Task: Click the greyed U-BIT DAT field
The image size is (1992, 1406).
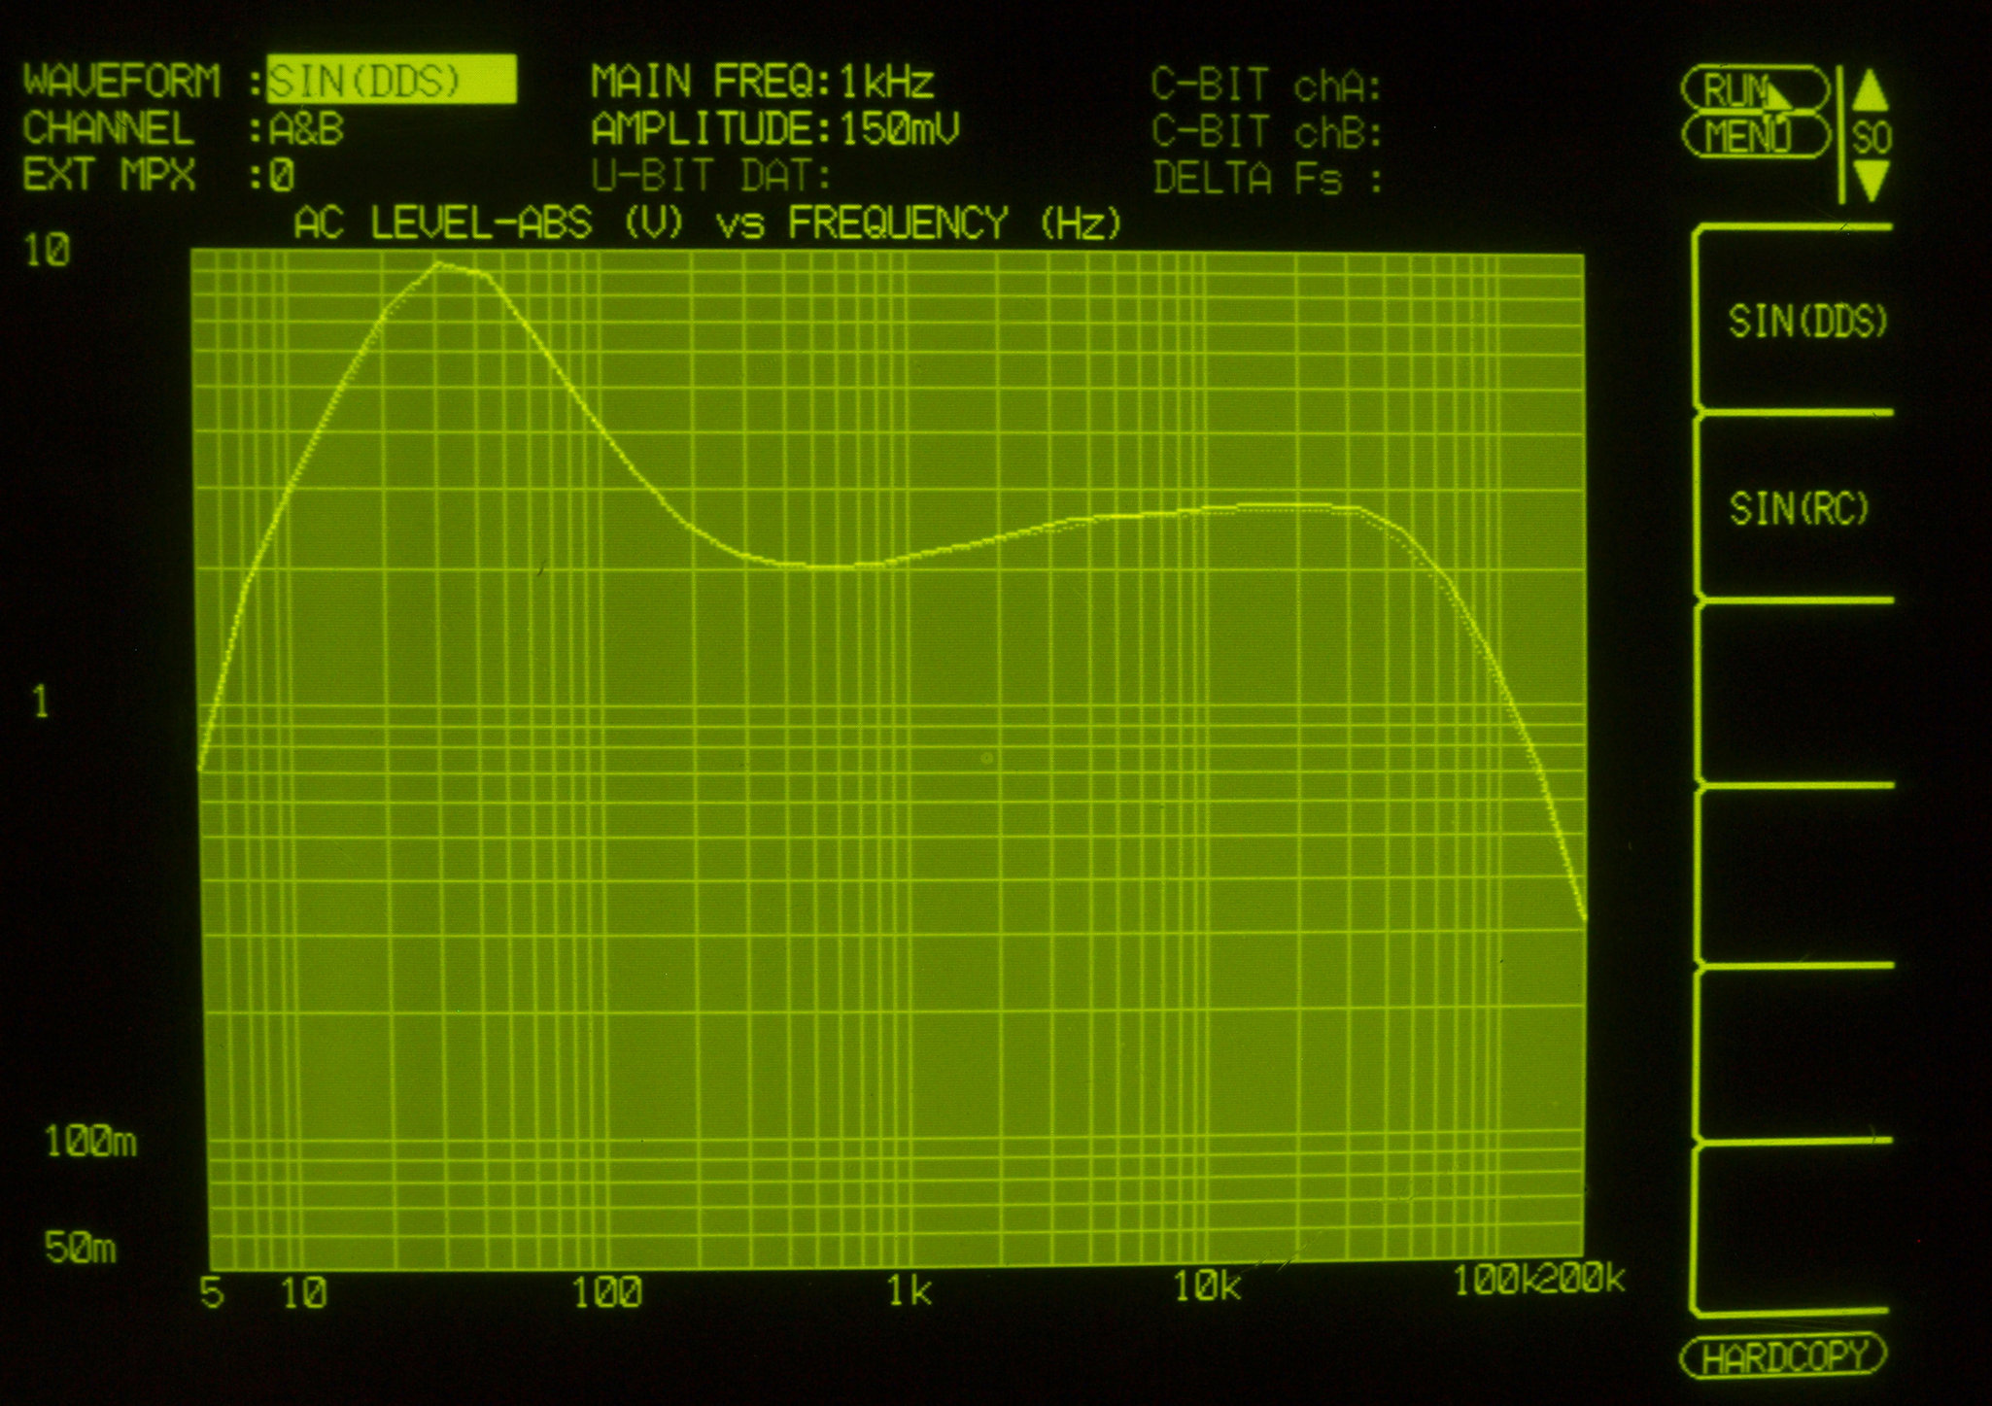Action: click(711, 177)
